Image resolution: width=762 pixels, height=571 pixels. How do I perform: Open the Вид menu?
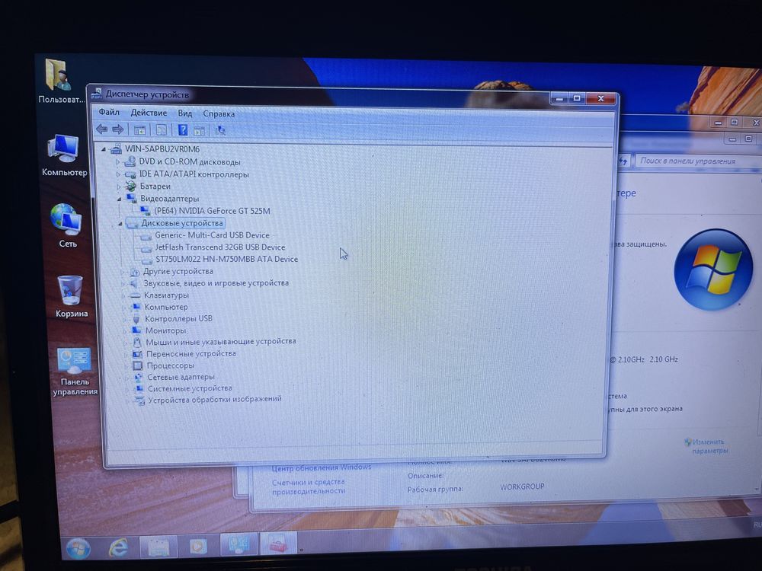pos(184,113)
